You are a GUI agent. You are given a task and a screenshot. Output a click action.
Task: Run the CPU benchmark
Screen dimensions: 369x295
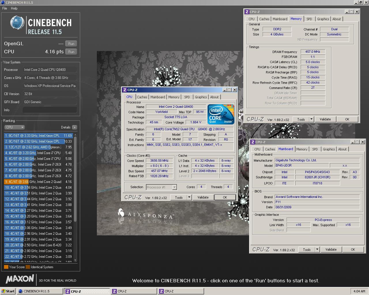(x=71, y=52)
